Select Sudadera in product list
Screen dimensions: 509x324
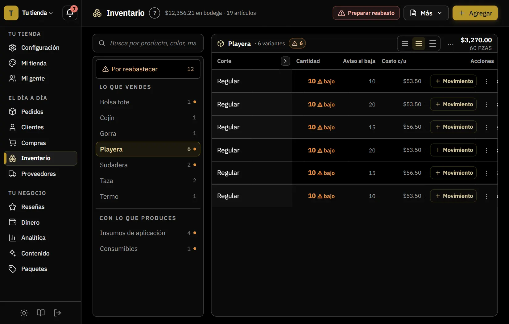pos(148,165)
